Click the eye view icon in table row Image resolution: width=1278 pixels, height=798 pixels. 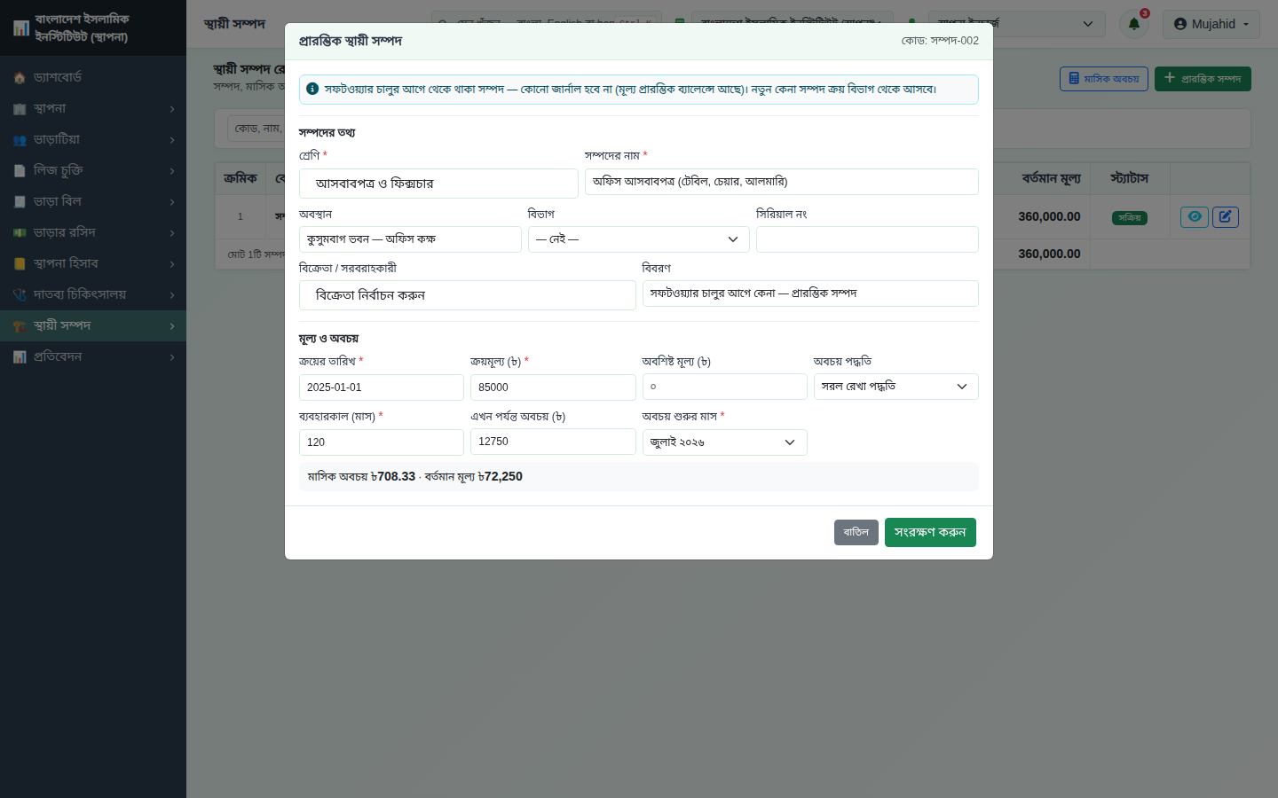pyautogui.click(x=1195, y=216)
